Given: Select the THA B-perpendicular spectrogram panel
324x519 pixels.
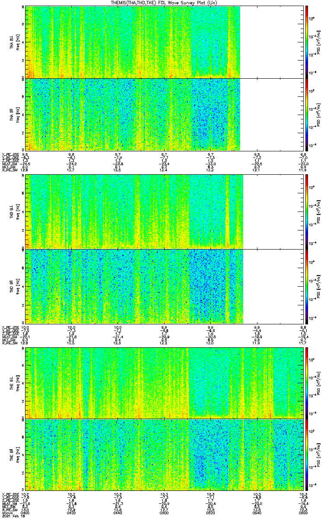Looking at the screenshot, I should coord(165,42).
